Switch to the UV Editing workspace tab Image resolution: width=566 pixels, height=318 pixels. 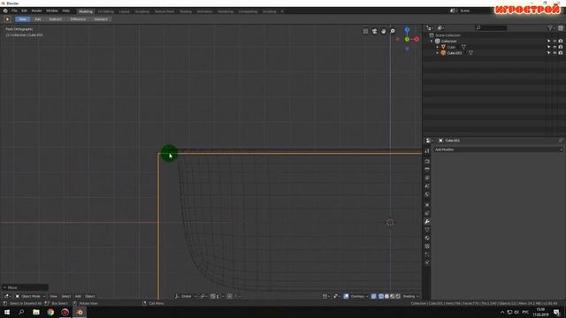106,11
